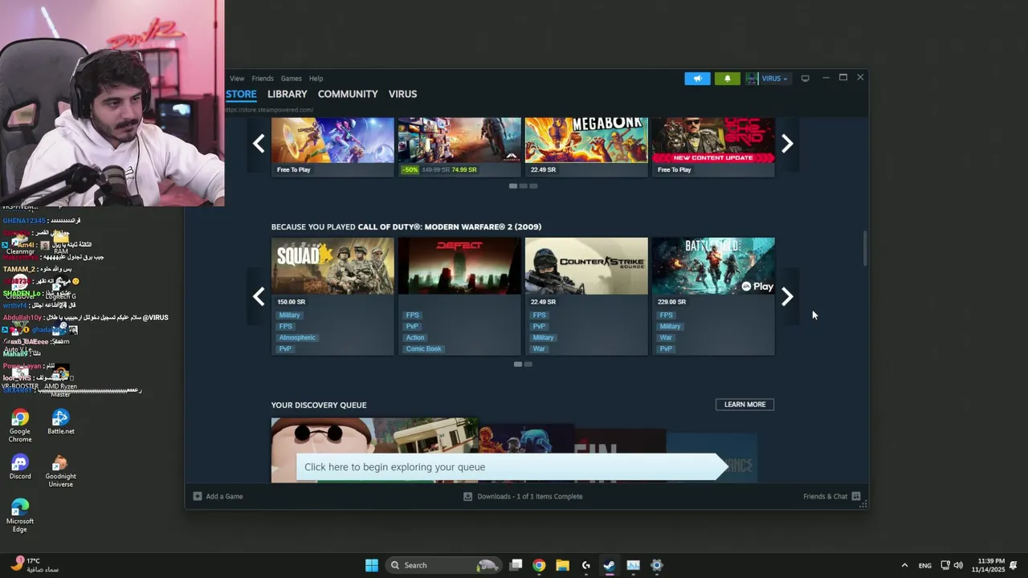Open Downloads status in Steam footer
This screenshot has height=578, width=1028.
(x=523, y=496)
